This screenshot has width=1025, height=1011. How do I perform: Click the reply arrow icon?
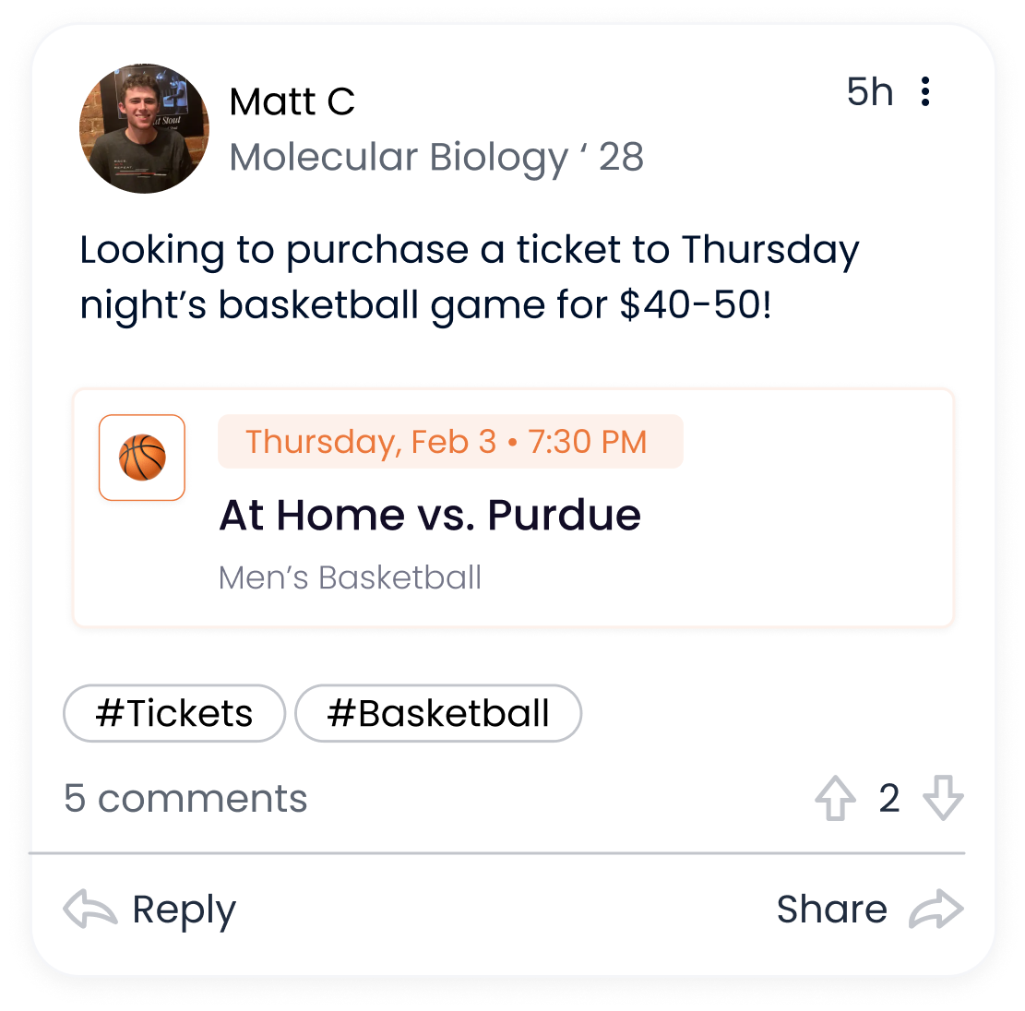(x=90, y=909)
